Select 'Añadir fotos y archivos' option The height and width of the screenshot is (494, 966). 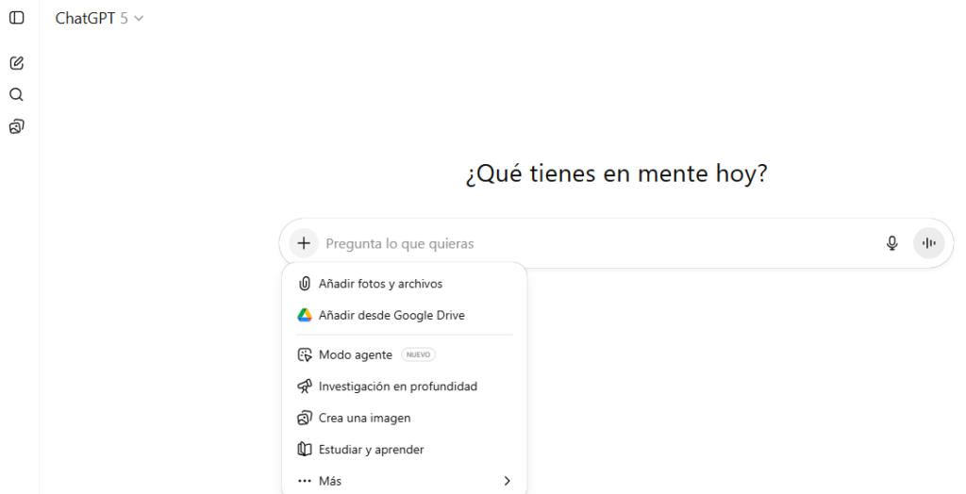point(404,284)
